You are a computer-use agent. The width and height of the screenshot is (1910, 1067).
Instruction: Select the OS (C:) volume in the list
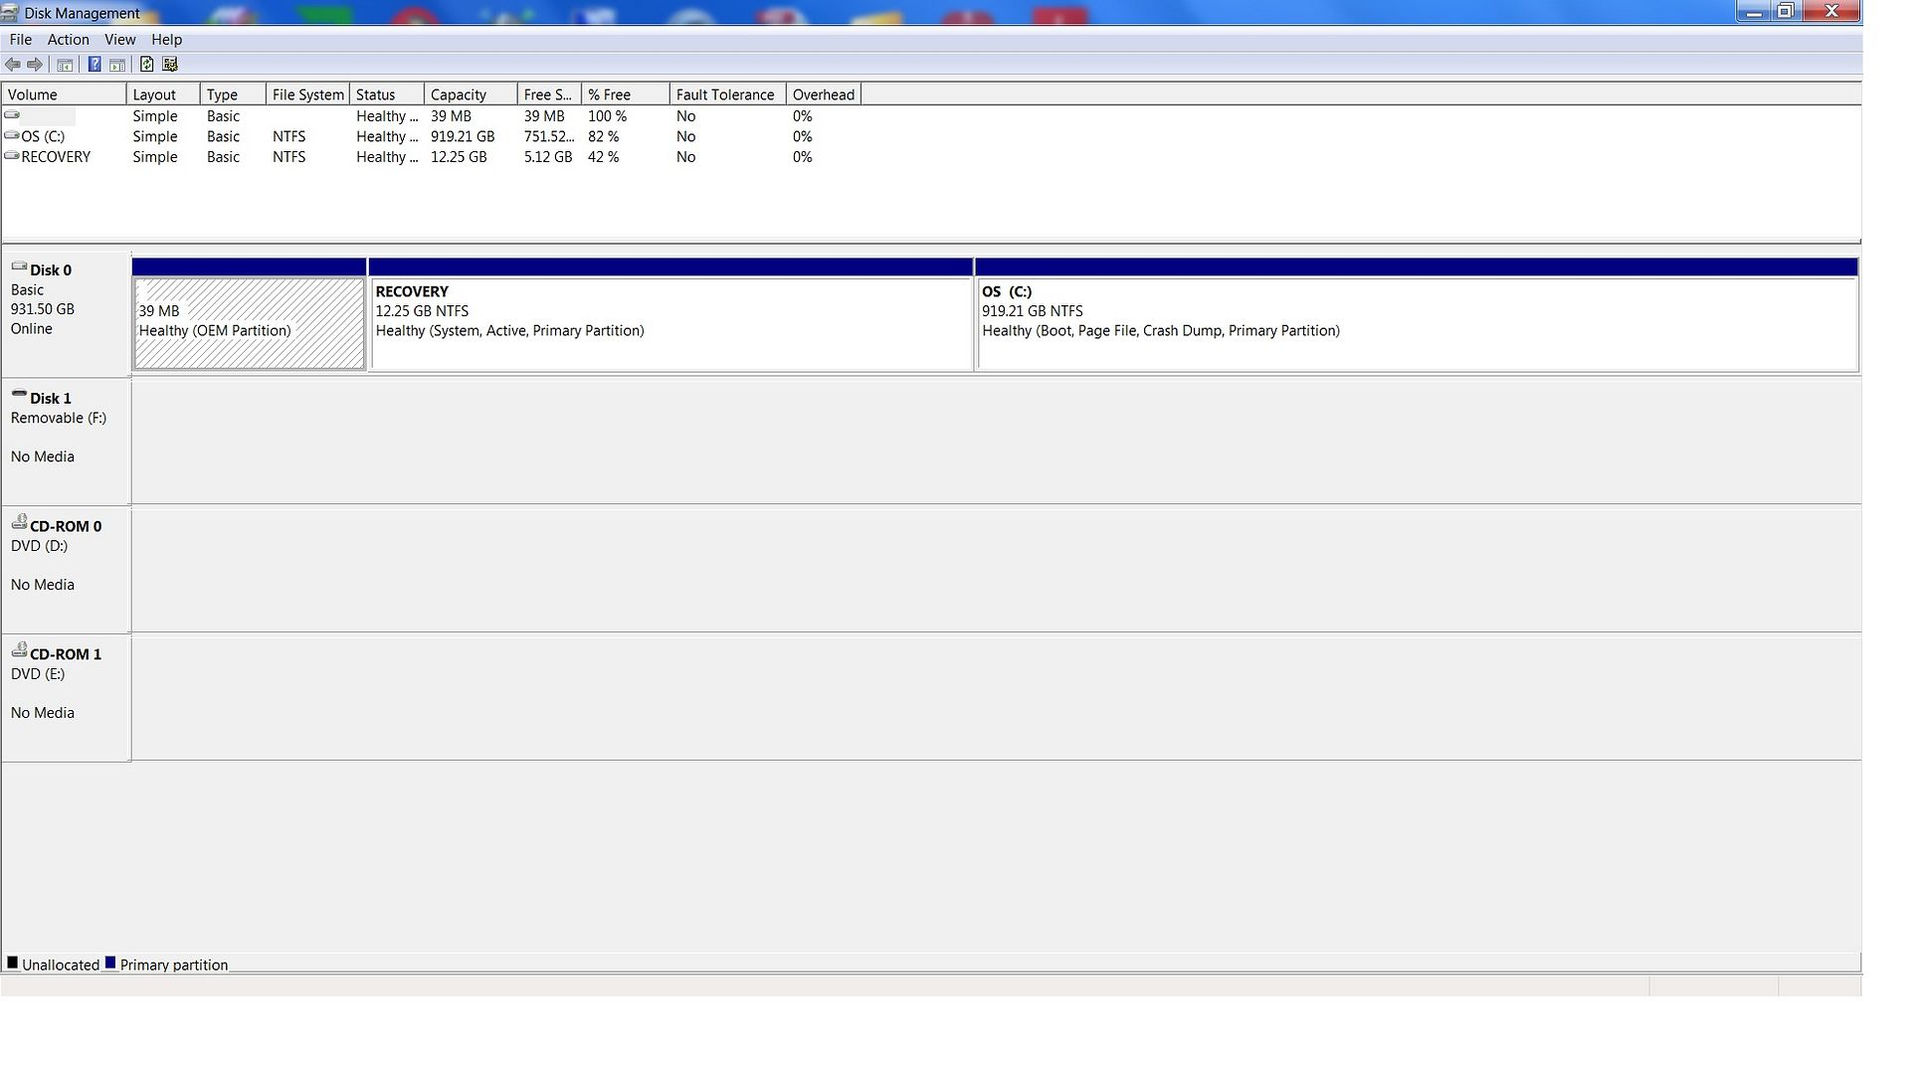pos(43,136)
